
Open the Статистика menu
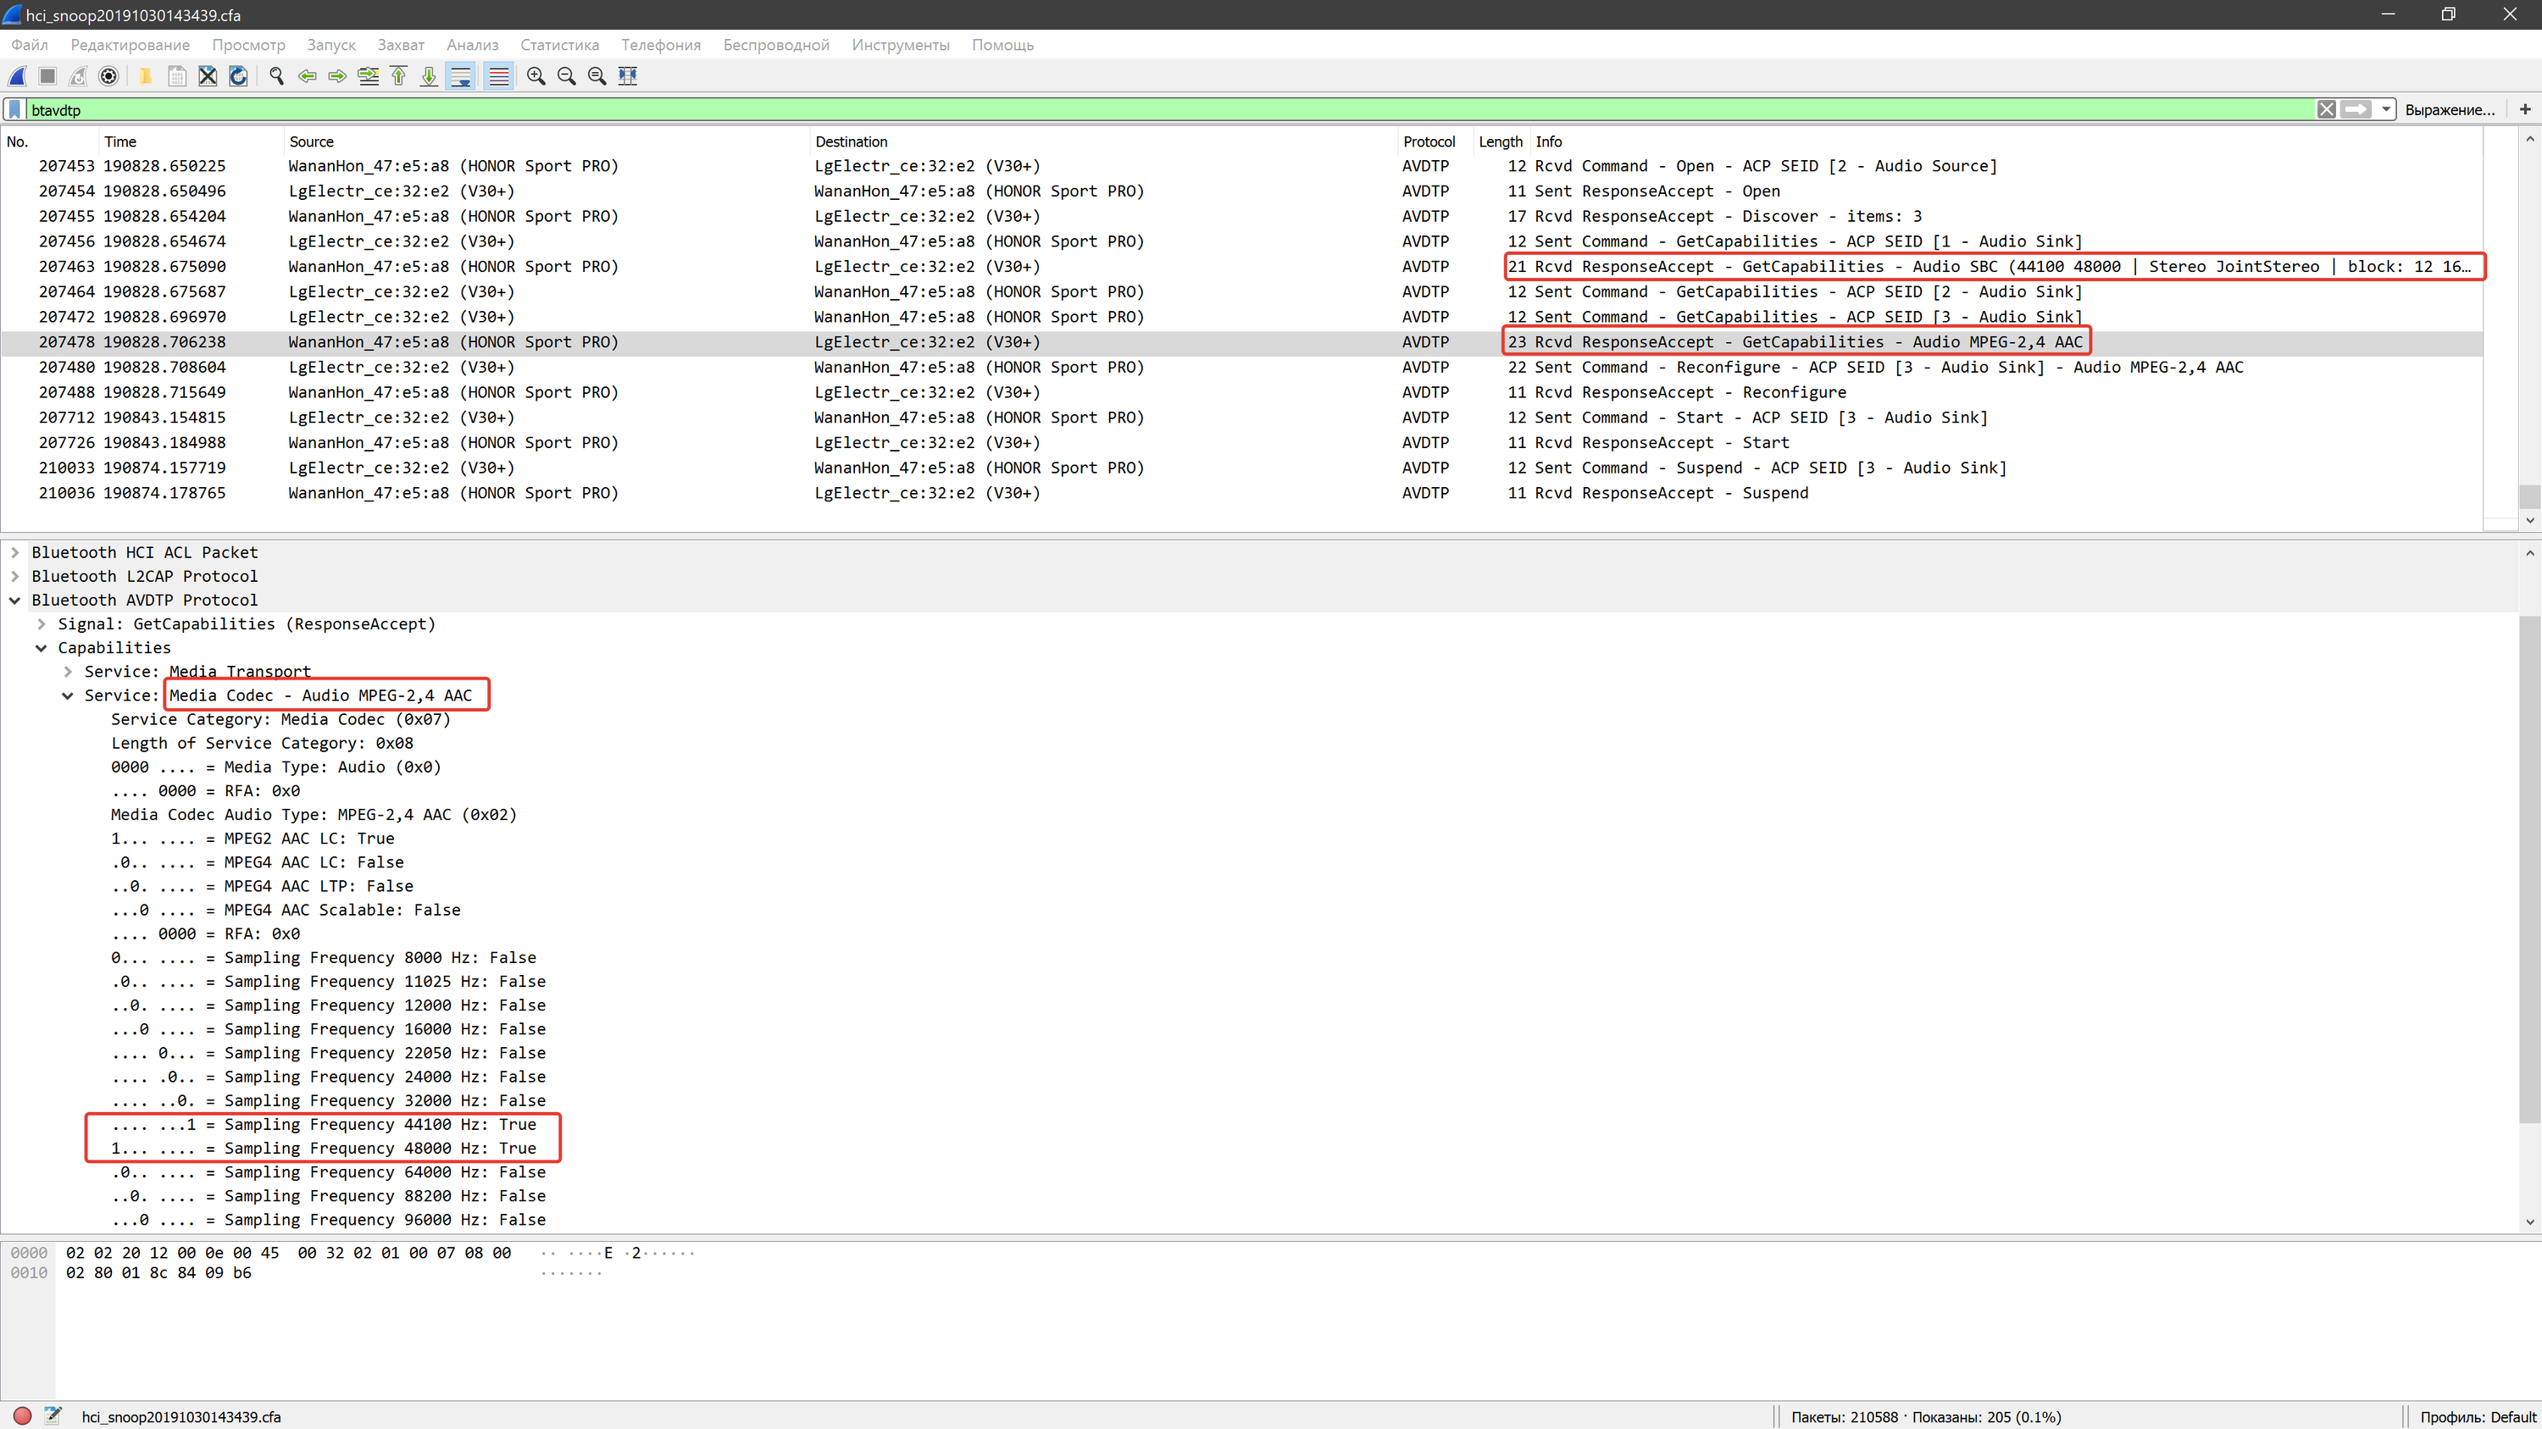pyautogui.click(x=558, y=44)
